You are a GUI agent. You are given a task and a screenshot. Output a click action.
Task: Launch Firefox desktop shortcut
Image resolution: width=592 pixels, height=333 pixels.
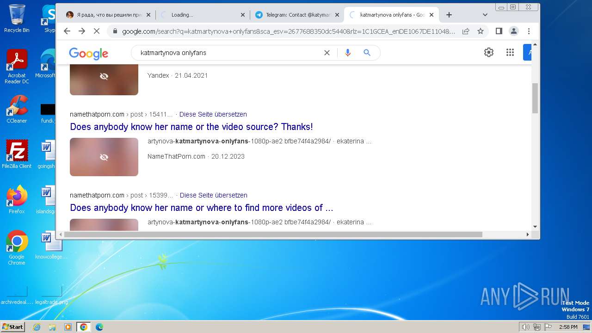coord(17,200)
